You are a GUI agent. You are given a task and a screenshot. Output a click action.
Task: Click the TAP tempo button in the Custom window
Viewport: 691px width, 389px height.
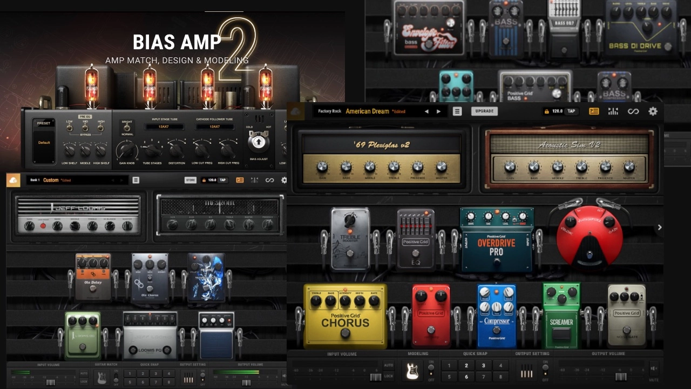pos(222,180)
